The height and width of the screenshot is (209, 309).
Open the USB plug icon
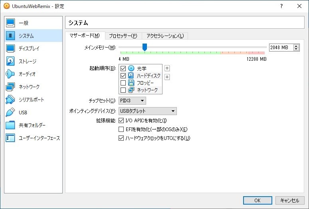click(x=10, y=112)
